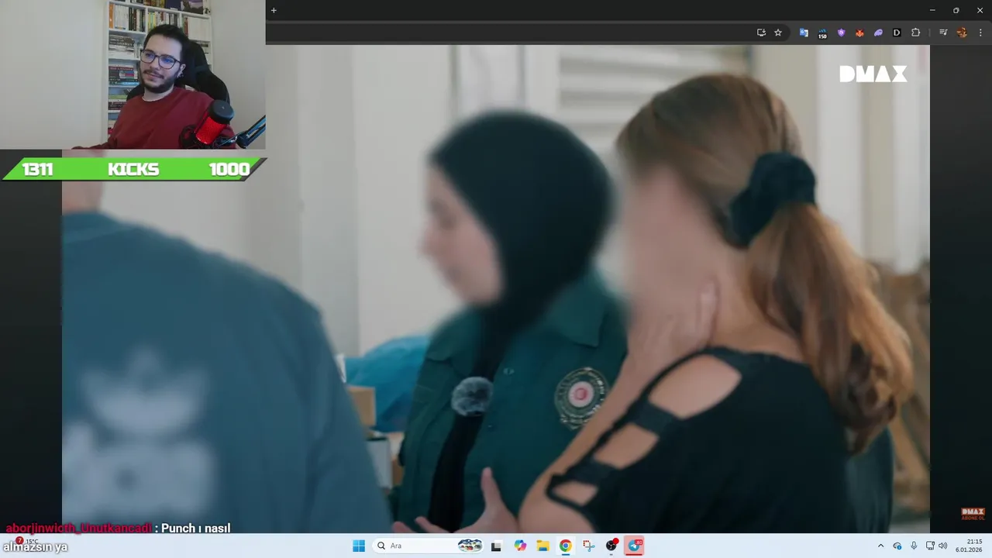Screen dimensions: 992x558
Task: Expand hidden system tray icons
Action: 880,546
